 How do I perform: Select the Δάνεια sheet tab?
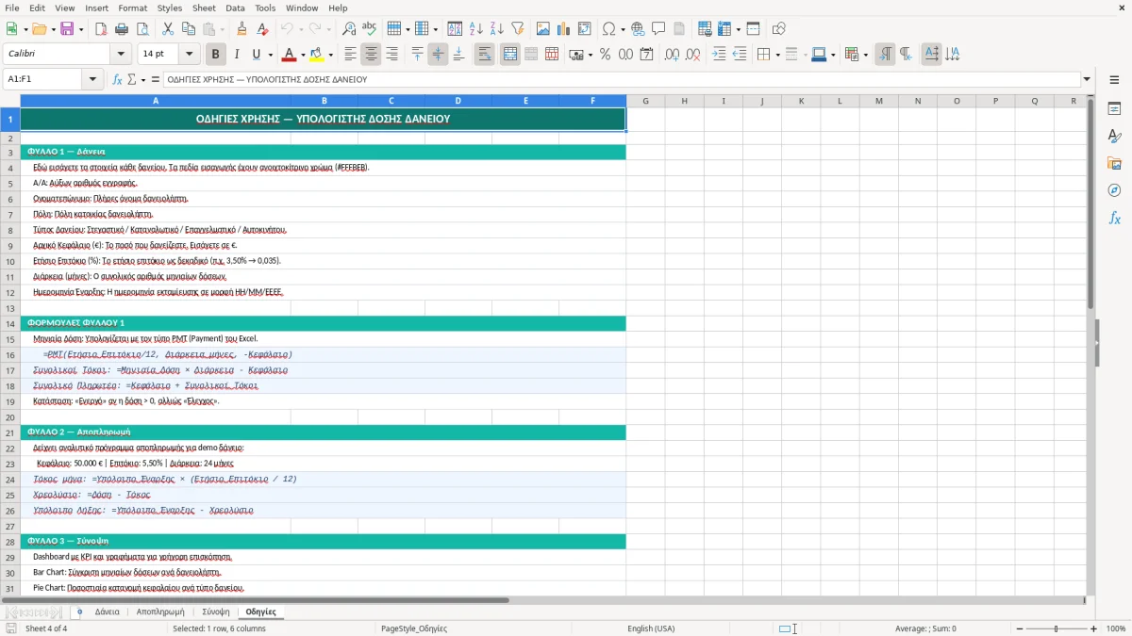(107, 612)
